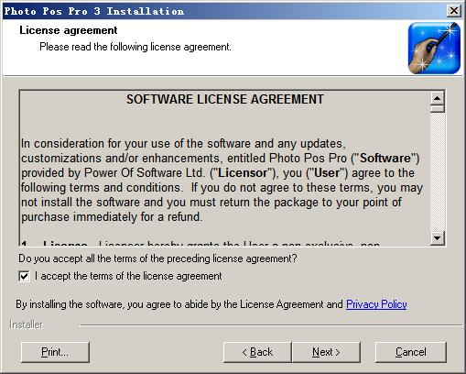Viewport: 466px width, 374px height.
Task: Cancel the installation
Action: 411,352
